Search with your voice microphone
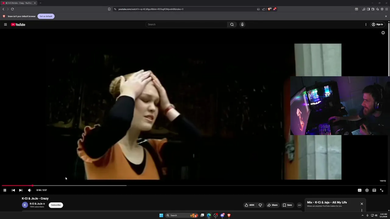This screenshot has width=390, height=219. point(242,24)
